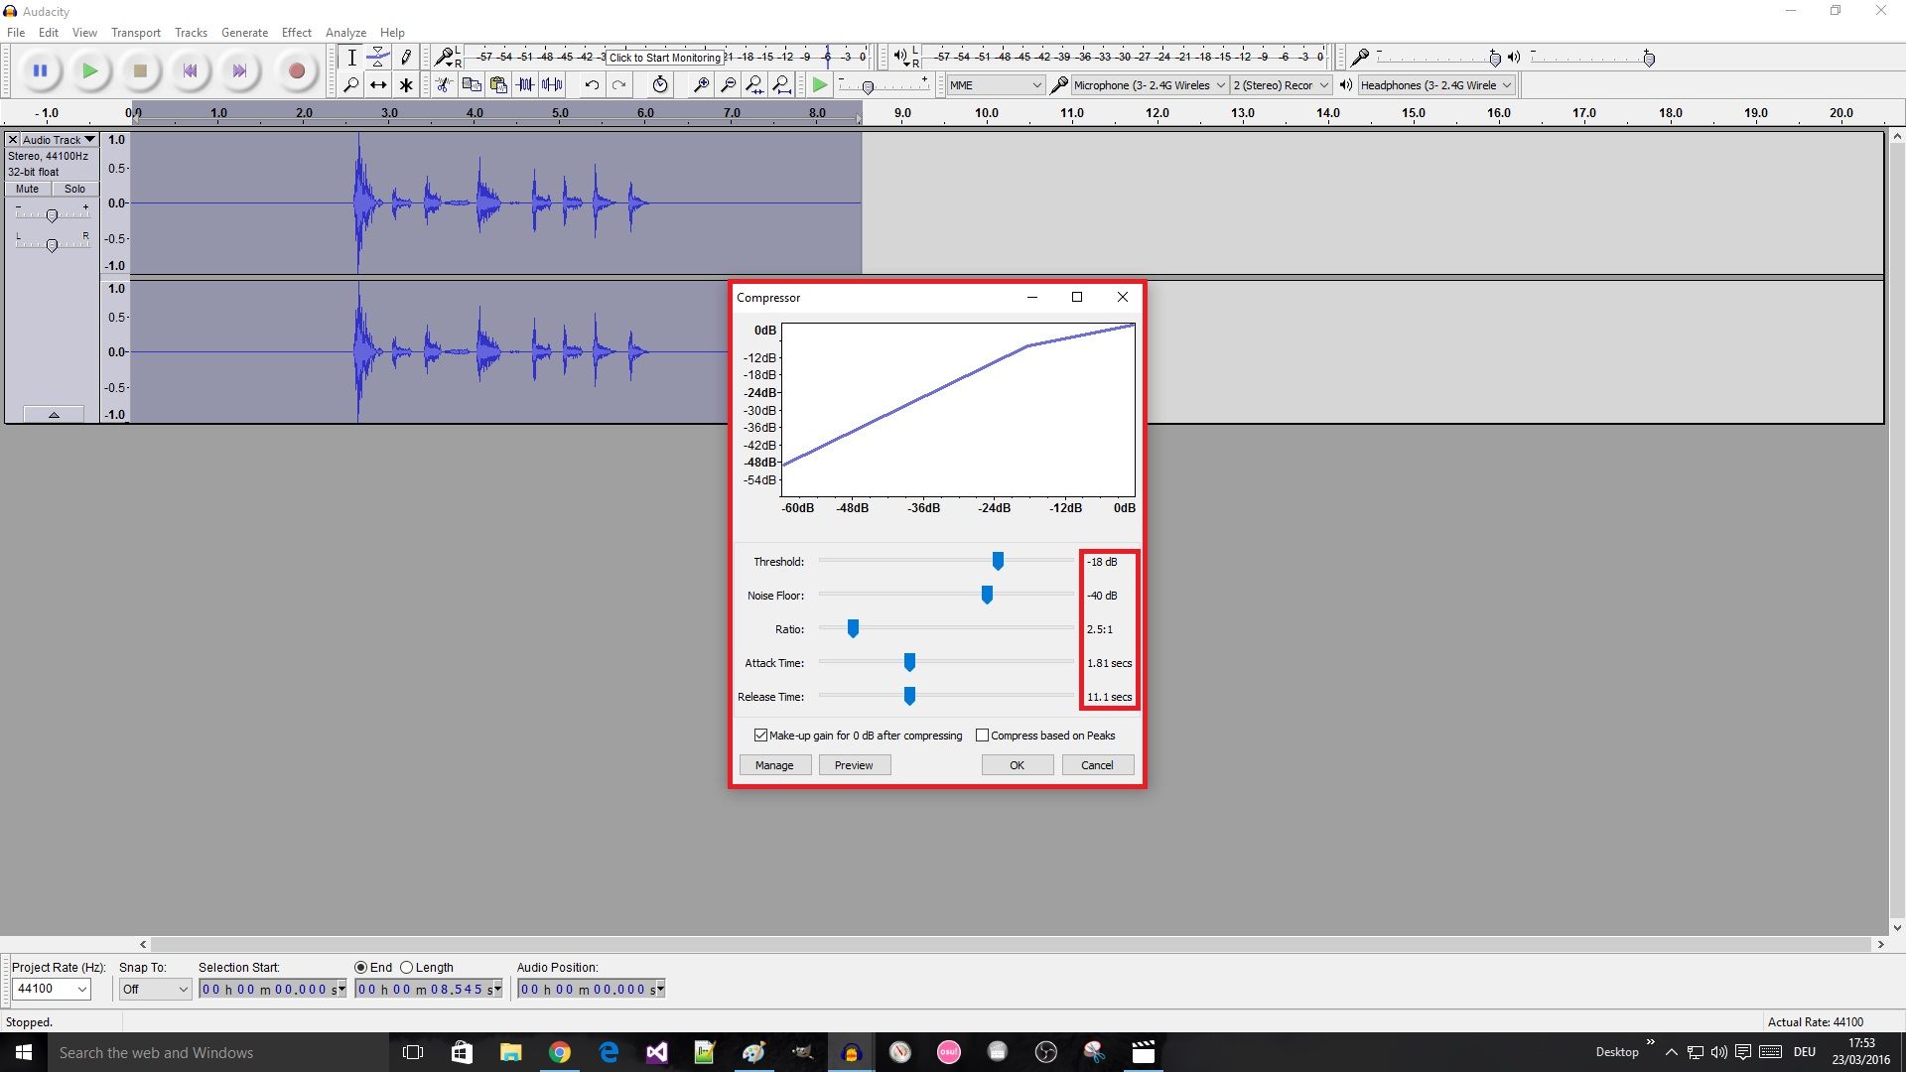
Task: Open the Windows Start menu
Action: coord(24,1052)
